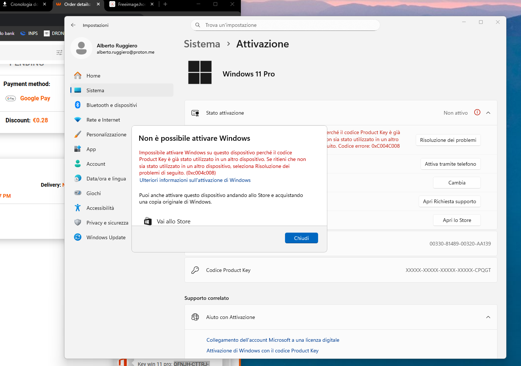The image size is (521, 366).
Task: Click the filter sliders icon in browser page
Action: 59,53
